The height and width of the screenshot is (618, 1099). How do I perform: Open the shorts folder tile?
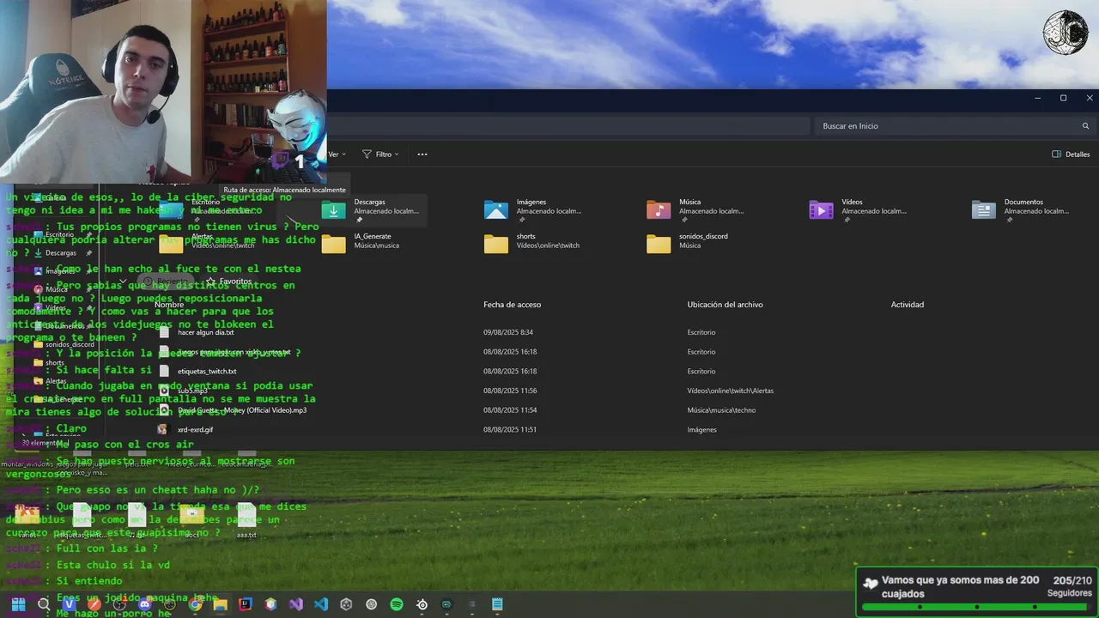(x=536, y=244)
